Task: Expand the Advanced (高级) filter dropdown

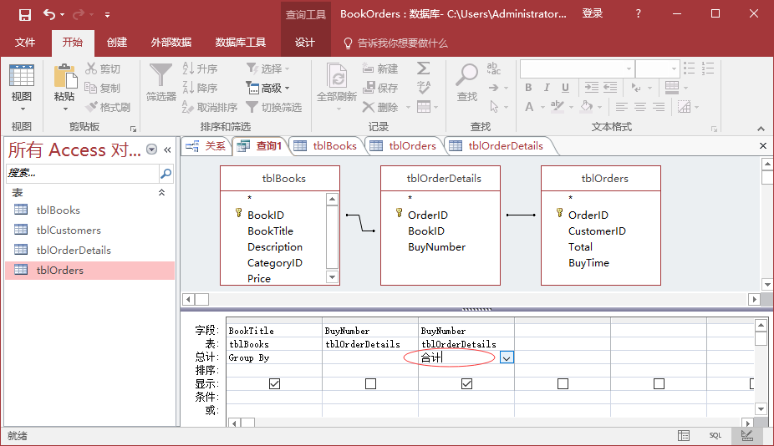Action: (268, 88)
